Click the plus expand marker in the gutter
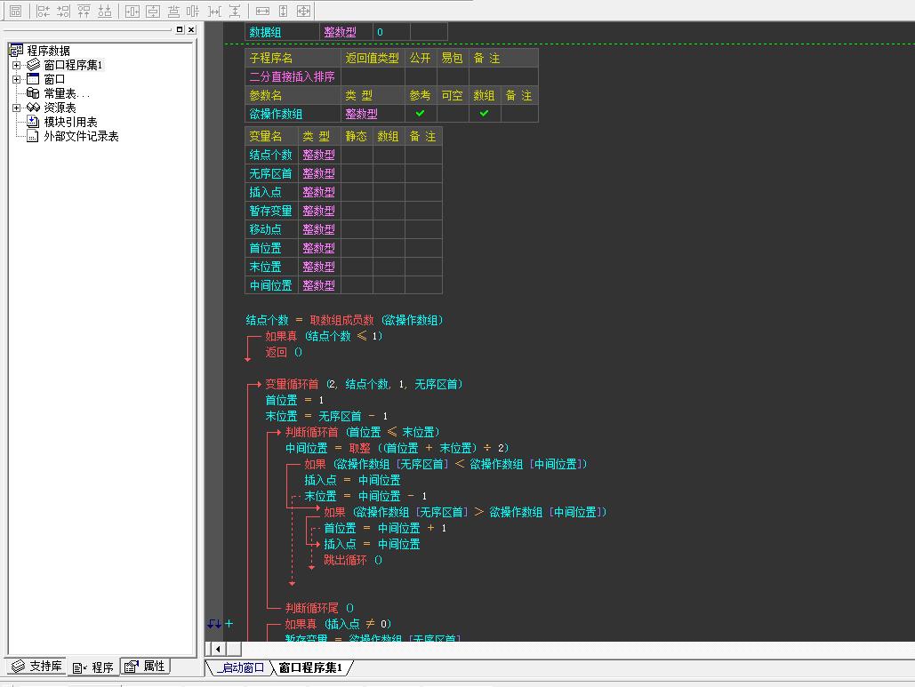915x687 pixels. [x=229, y=623]
